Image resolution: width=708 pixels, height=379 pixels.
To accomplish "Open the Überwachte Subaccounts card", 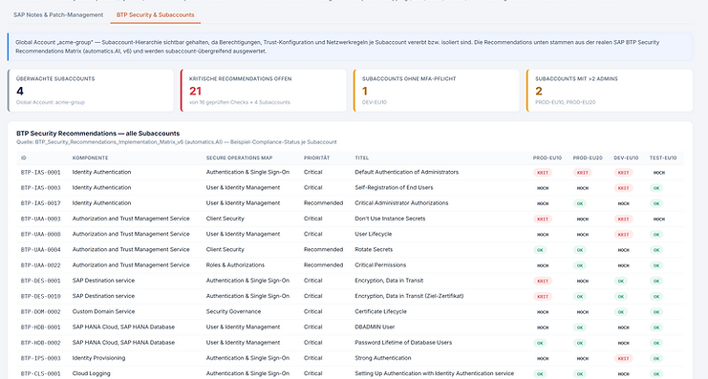I will 91,91.
